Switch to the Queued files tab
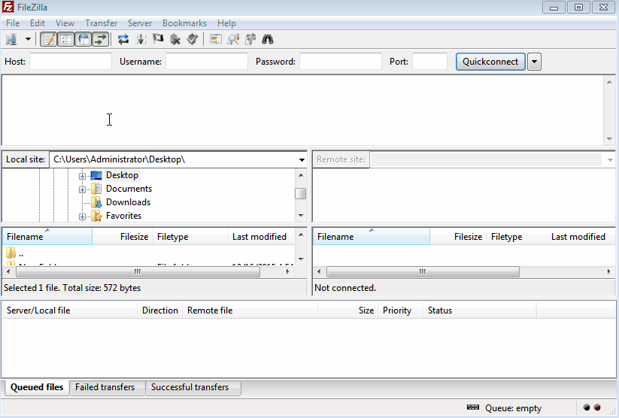This screenshot has width=619, height=418. click(x=37, y=387)
